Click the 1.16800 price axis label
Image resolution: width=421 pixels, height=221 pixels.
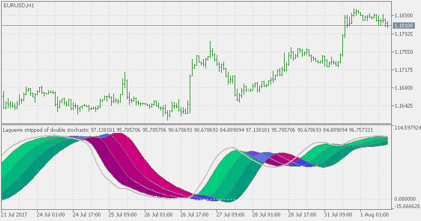click(404, 88)
